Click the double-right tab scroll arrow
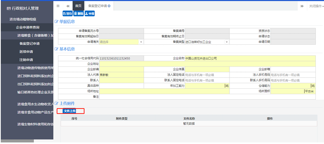 (302, 6)
